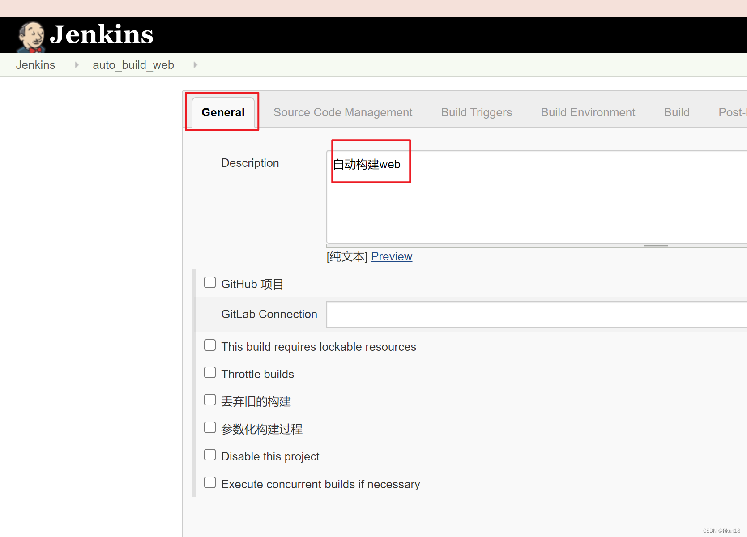Click the Description field label
This screenshot has height=537, width=747.
(250, 163)
